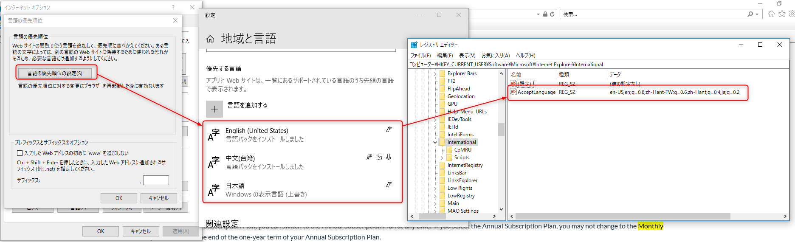795x242 pixels.
Task: Click the 言語の優先順位の設定(S) button
Action: point(55,73)
